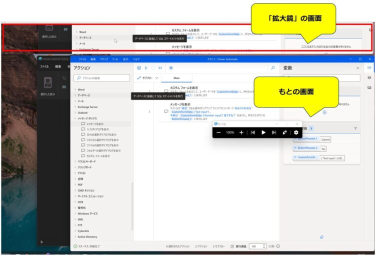Select the CustomFormD... variable

click(306, 157)
